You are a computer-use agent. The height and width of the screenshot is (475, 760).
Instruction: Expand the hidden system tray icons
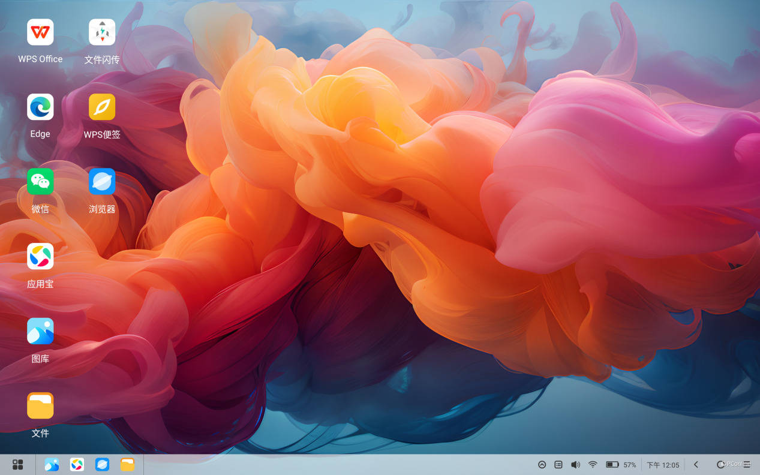tap(542, 465)
